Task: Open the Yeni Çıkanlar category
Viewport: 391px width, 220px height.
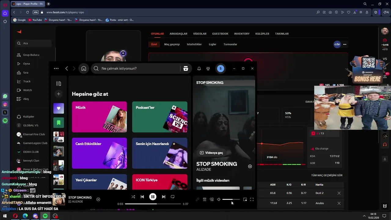Action: (99, 182)
